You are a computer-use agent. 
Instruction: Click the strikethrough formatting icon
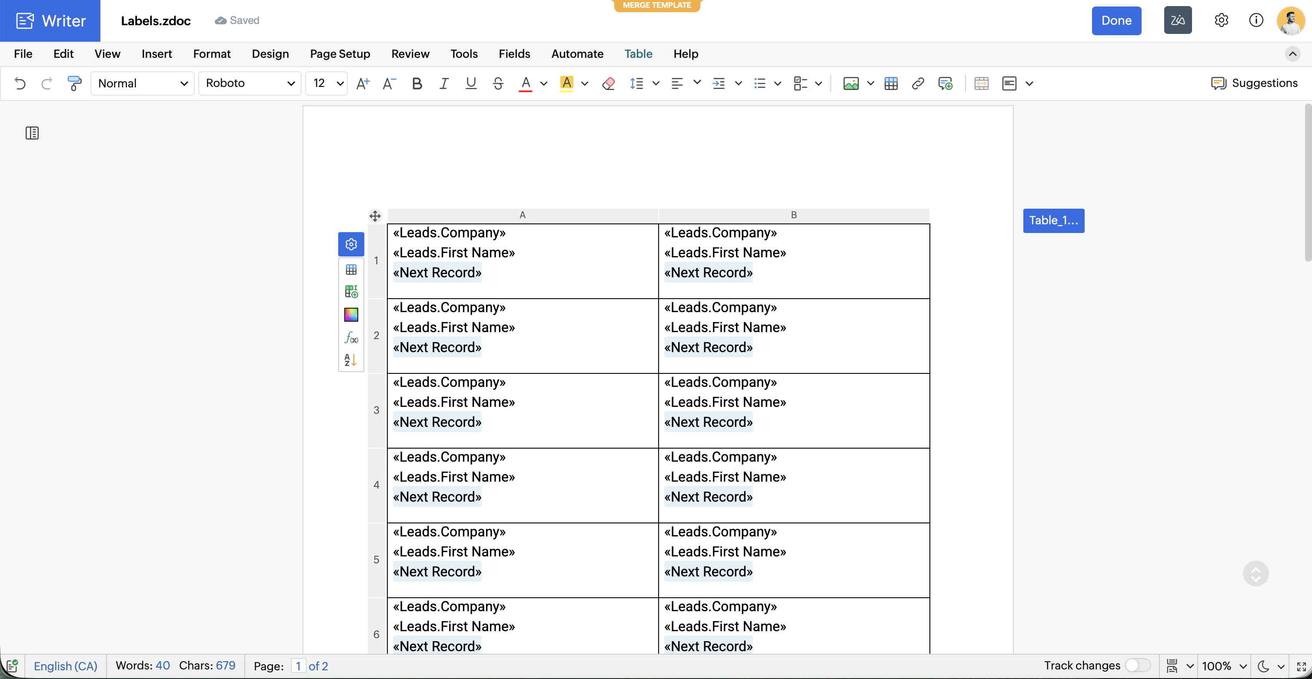[498, 83]
